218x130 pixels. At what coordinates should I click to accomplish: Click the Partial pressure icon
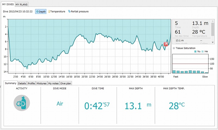pos(69,12)
